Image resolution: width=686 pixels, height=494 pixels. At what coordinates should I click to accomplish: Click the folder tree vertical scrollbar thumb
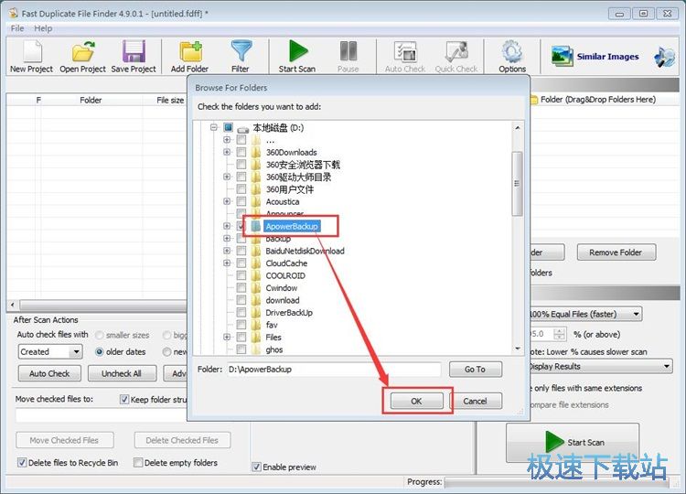point(517,183)
